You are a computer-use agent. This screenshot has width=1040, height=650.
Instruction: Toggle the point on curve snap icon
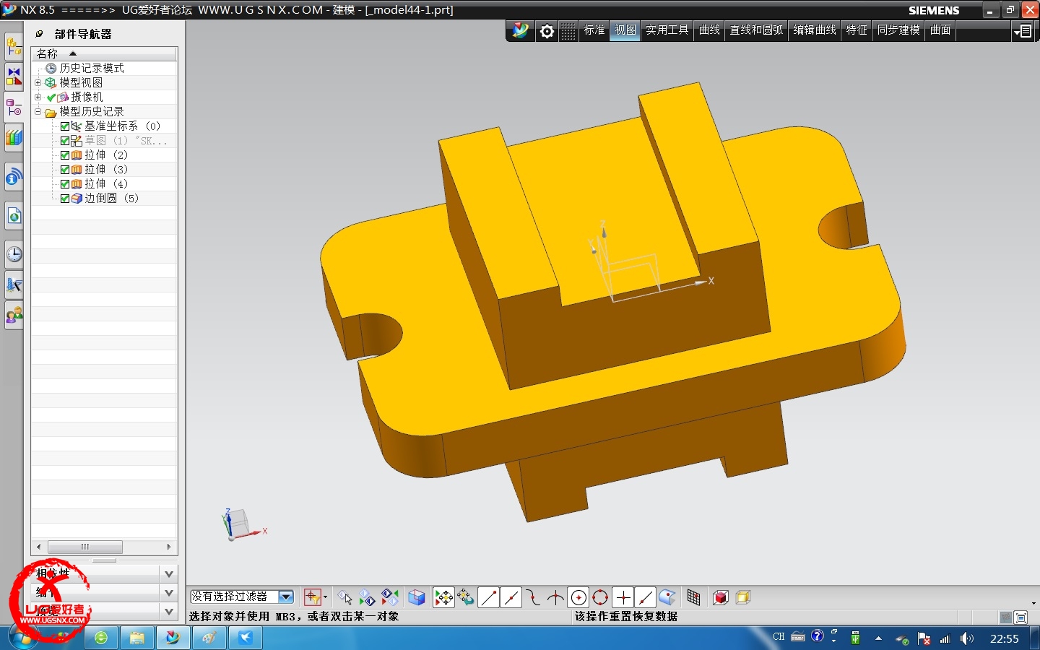point(646,598)
